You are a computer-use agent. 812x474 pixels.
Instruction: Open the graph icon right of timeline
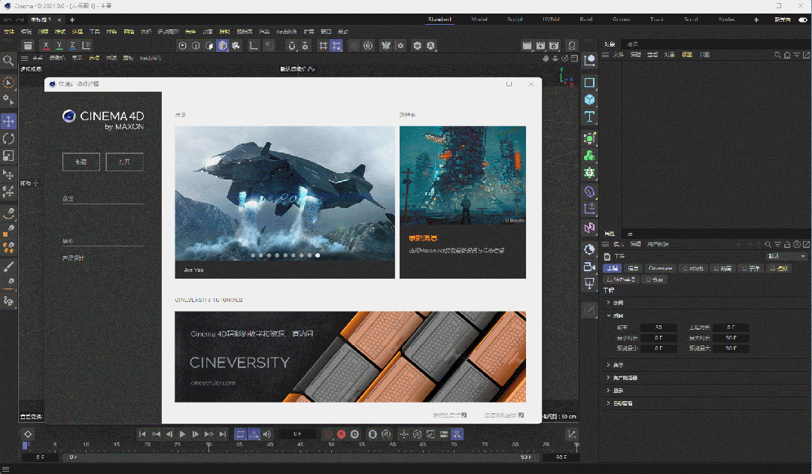(x=572, y=434)
